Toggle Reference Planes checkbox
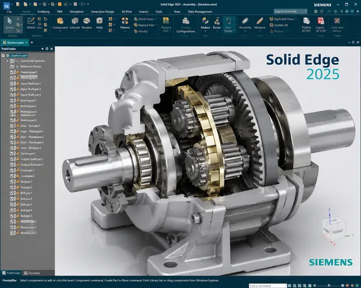The width and height of the screenshot is (361, 288). (x=12, y=67)
